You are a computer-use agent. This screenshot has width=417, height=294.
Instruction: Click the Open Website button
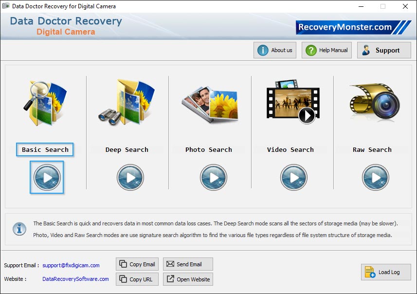tap(188, 279)
